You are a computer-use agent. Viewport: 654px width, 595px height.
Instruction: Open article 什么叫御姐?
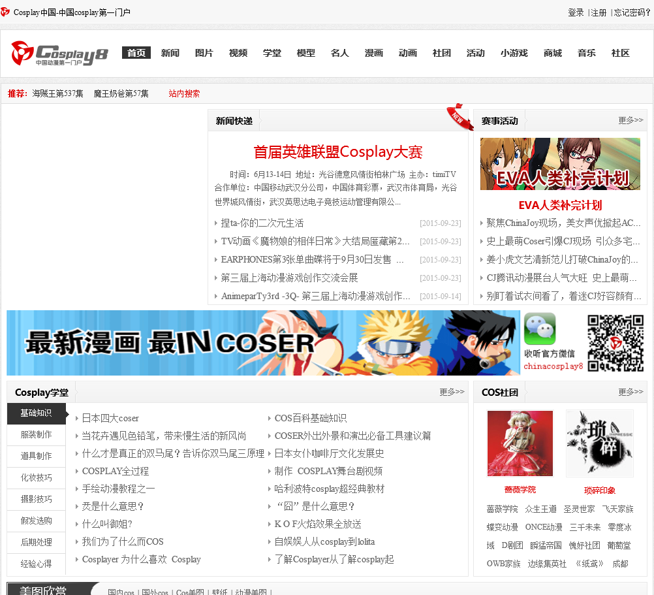(107, 524)
